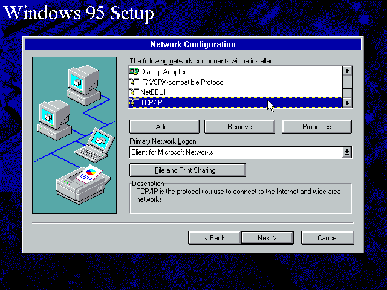
Task: Remove the selected network component
Action: point(239,127)
